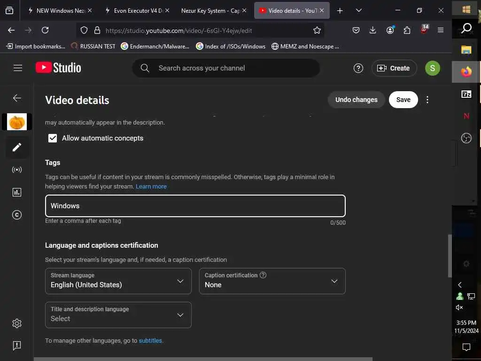
Task: Open the taskbar notification center icon
Action: click(x=466, y=347)
